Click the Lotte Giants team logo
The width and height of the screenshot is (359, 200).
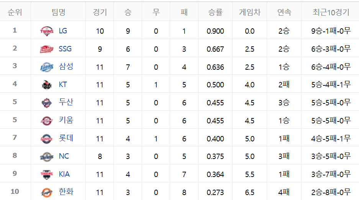pos(47,139)
